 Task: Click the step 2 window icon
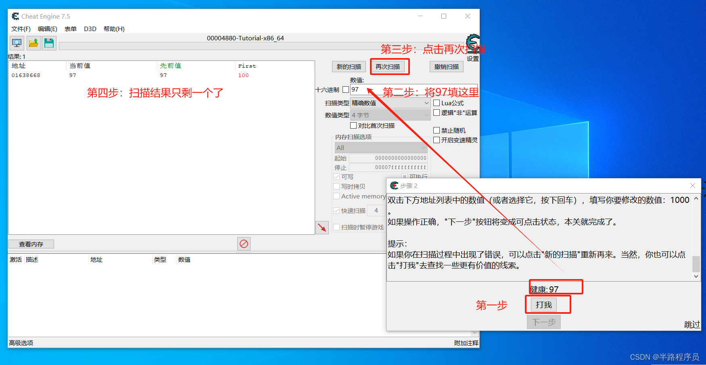click(x=394, y=186)
